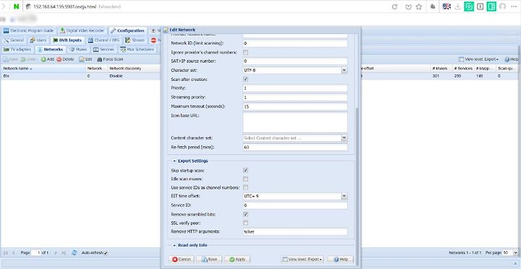Image resolution: width=521 pixels, height=269 pixels.
Task: Click the Network ID input field
Action: pyautogui.click(x=295, y=43)
